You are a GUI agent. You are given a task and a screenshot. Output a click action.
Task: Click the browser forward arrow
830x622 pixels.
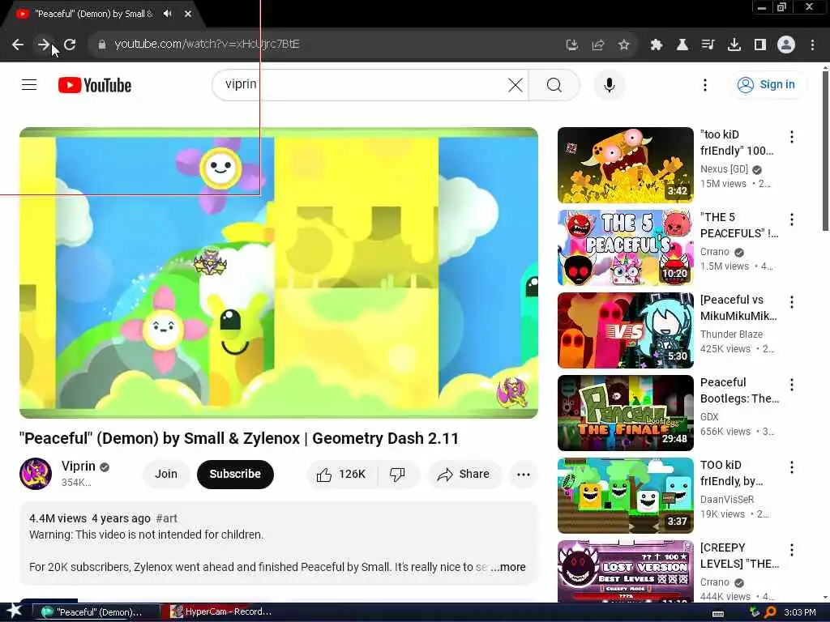point(44,45)
